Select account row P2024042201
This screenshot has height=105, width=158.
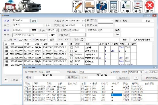[x=91, y=86]
